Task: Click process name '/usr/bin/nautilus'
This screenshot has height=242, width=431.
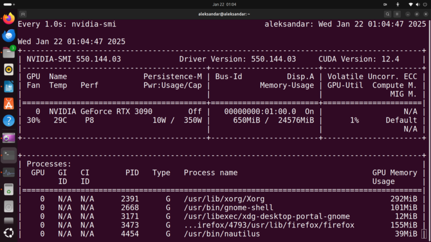Action: point(222,234)
